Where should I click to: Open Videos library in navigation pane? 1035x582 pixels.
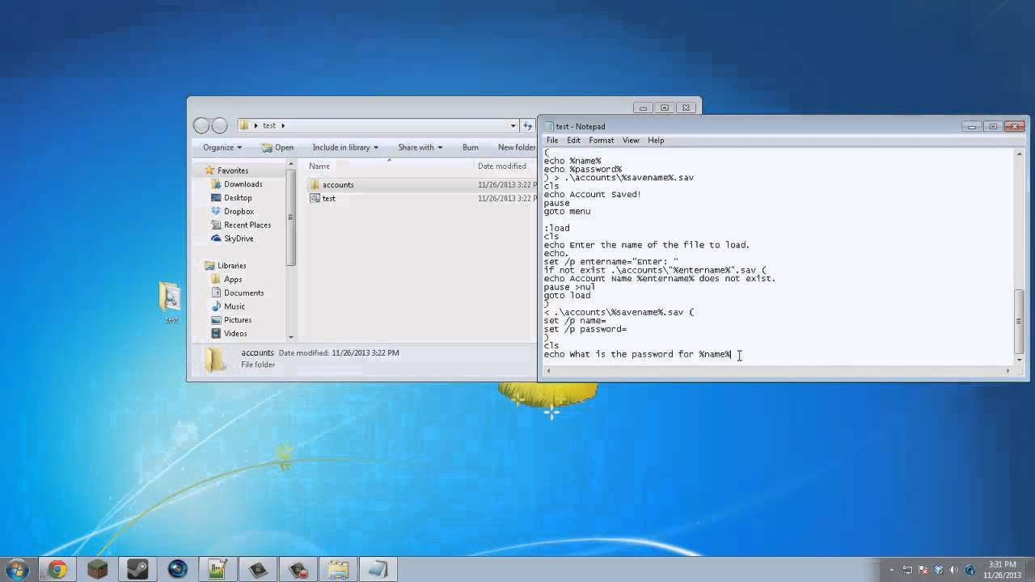coord(235,333)
